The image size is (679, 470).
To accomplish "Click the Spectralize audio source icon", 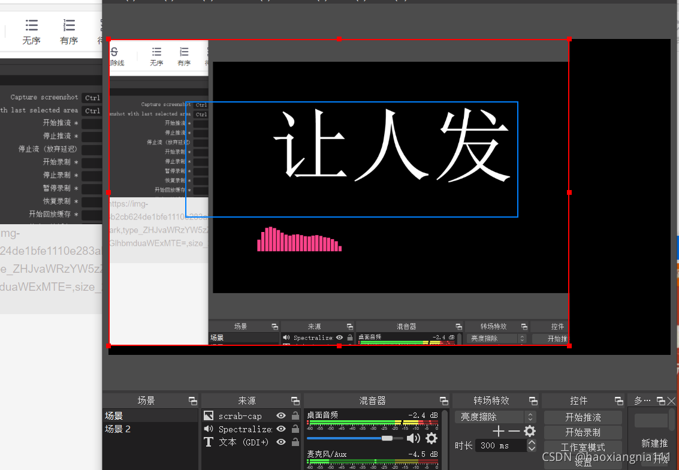I will 209,429.
